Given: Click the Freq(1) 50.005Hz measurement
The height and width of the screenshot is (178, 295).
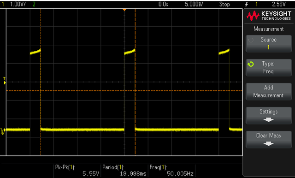Looking at the screenshot, I should [171, 171].
